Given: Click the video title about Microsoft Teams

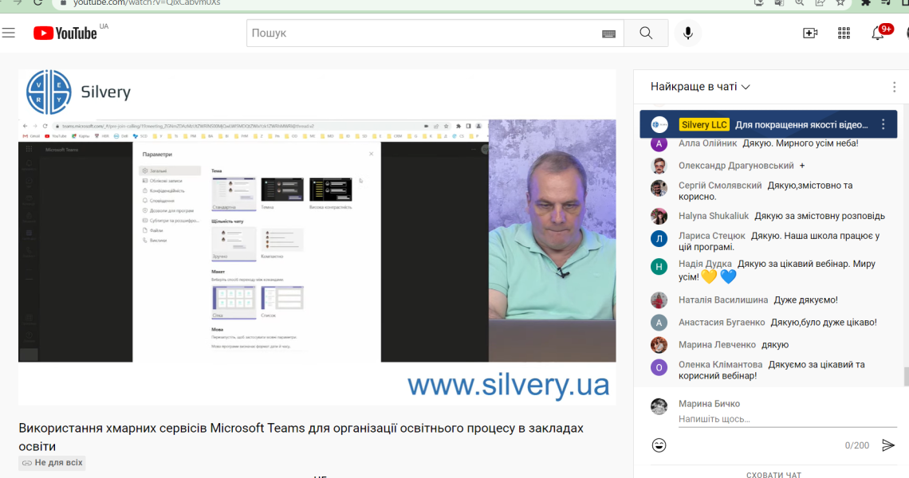Looking at the screenshot, I should click(x=301, y=437).
